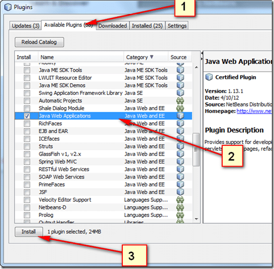Click scrollbar up arrow in plugin list
Image resolution: width=274 pixels, height=269 pixels.
coord(197,67)
